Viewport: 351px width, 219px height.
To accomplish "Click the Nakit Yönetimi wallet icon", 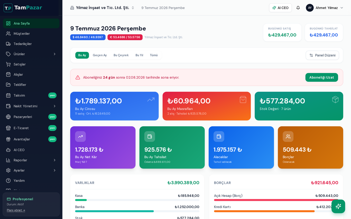I will (x=8, y=106).
